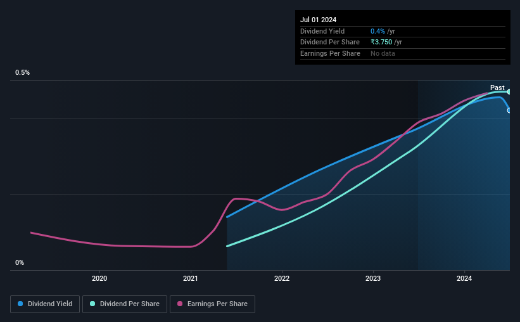Click the 0.5% y-axis label
This screenshot has width=520, height=322.
pyautogui.click(x=22, y=72)
